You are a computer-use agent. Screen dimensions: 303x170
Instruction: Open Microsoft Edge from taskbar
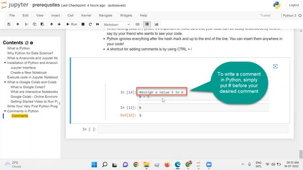point(178,165)
